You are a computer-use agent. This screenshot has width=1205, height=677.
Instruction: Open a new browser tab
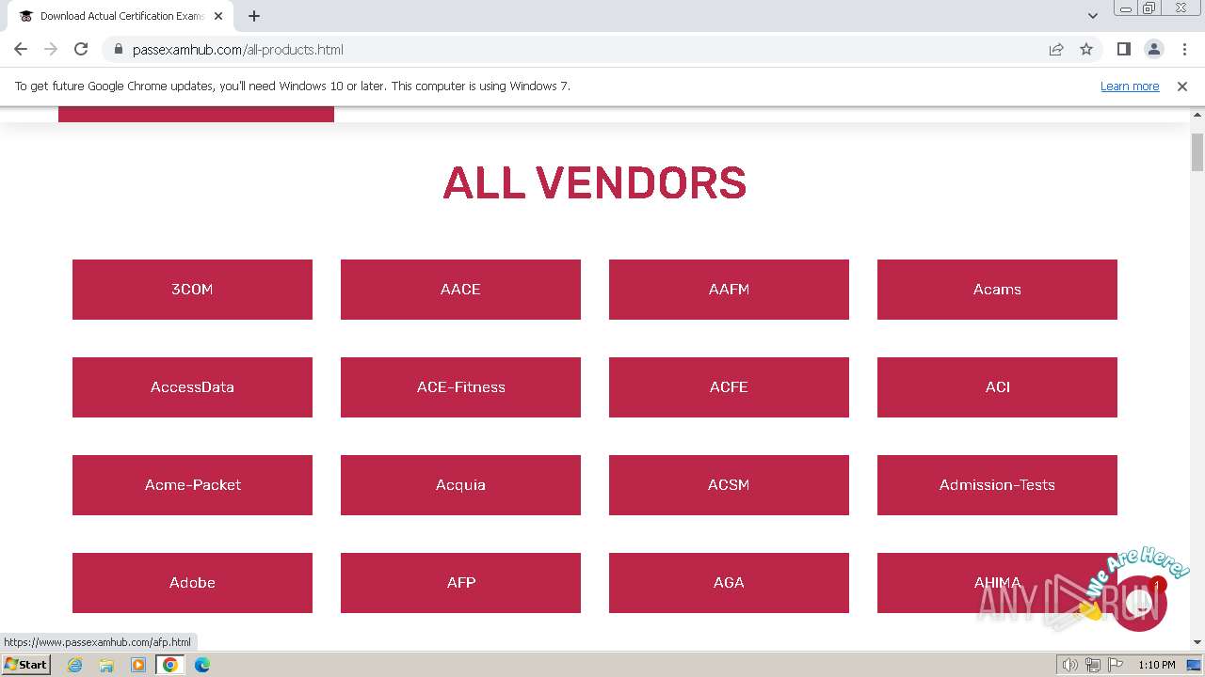(254, 16)
